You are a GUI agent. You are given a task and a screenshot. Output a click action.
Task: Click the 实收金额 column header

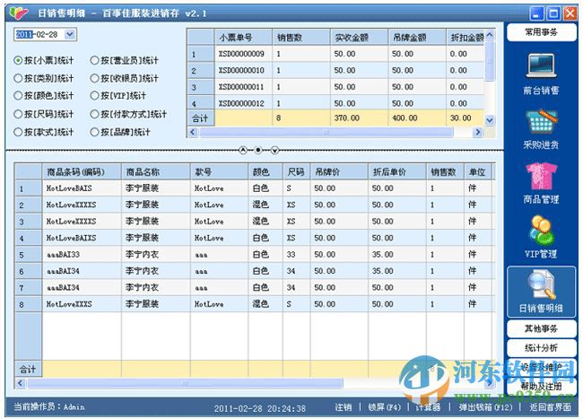point(359,37)
